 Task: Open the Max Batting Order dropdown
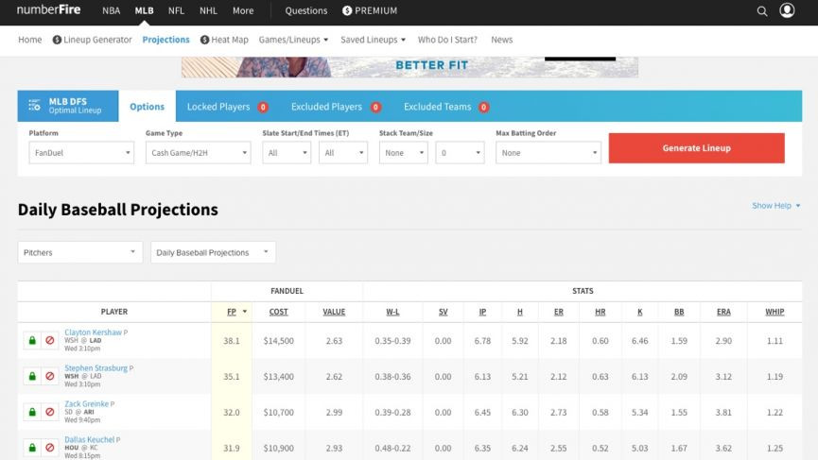(x=548, y=153)
